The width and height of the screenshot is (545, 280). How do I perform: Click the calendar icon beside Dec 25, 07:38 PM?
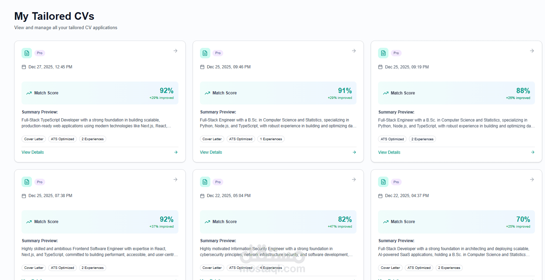24,196
